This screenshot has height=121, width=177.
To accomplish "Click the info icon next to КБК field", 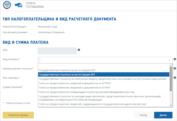I will pos(79,50).
